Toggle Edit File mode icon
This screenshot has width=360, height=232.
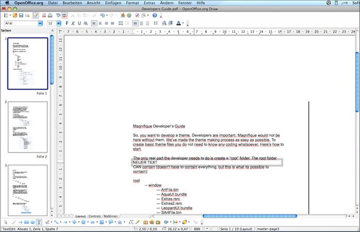pyautogui.click(x=35, y=15)
